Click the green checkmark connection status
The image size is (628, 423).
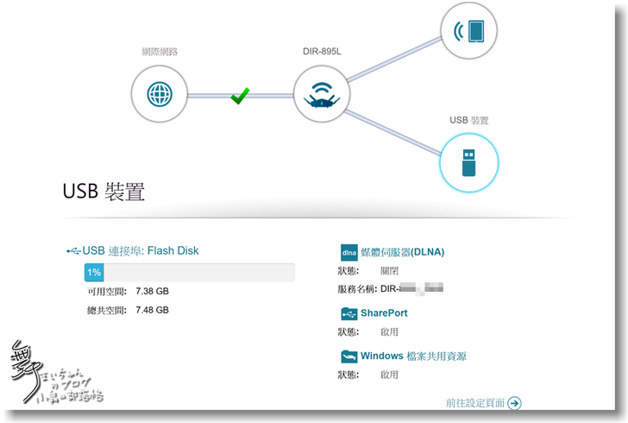pos(240,96)
